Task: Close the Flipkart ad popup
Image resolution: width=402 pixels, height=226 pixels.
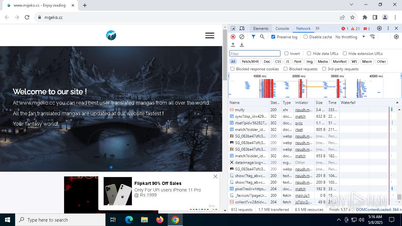Action: coord(215,176)
